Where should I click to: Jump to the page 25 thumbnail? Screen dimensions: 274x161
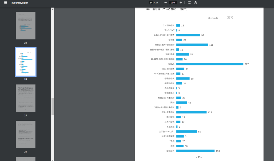coord(25,98)
